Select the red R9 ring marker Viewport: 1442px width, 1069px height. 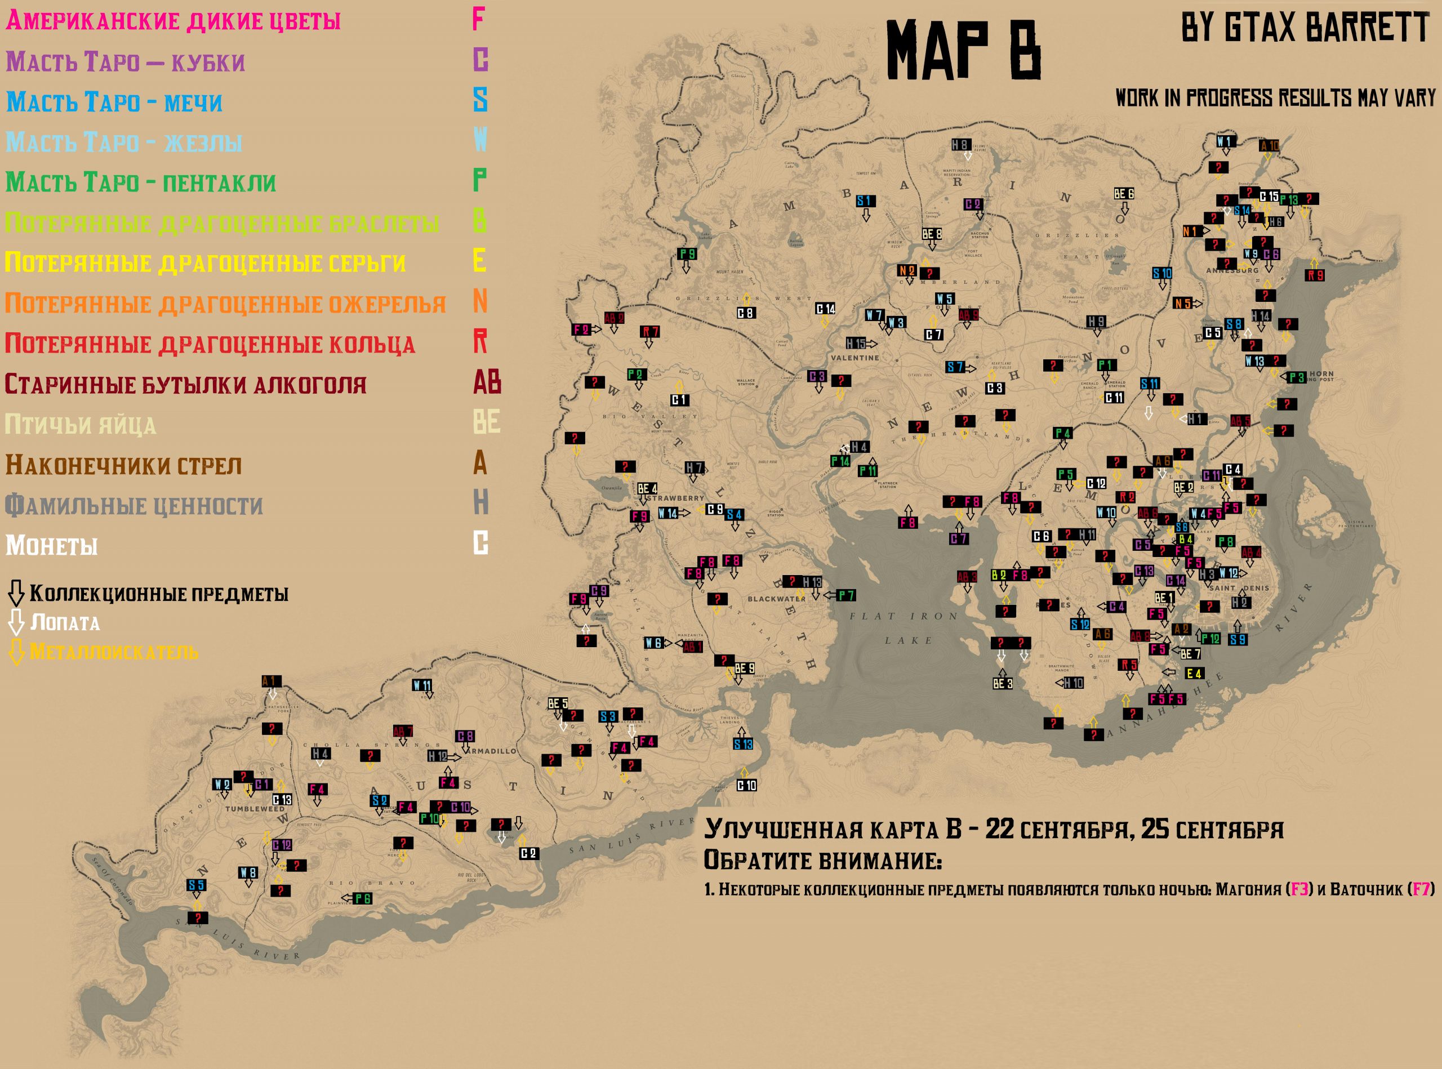coord(1315,275)
